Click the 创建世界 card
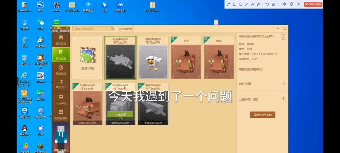The image size is (340, 153). click(87, 58)
